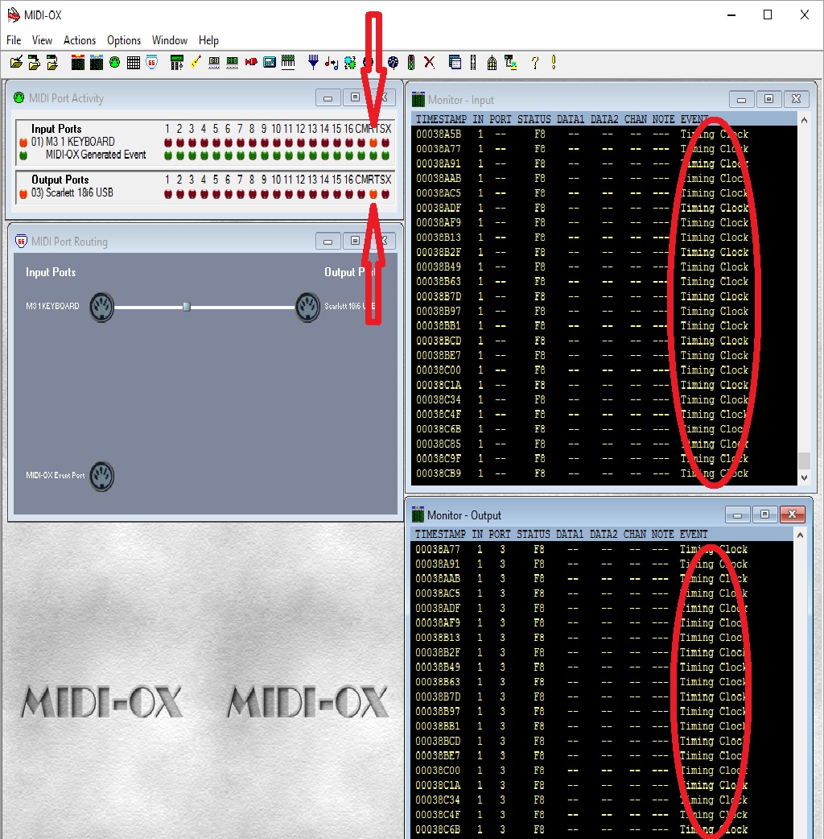Open the Actions menu
This screenshot has width=824, height=839.
coord(80,40)
